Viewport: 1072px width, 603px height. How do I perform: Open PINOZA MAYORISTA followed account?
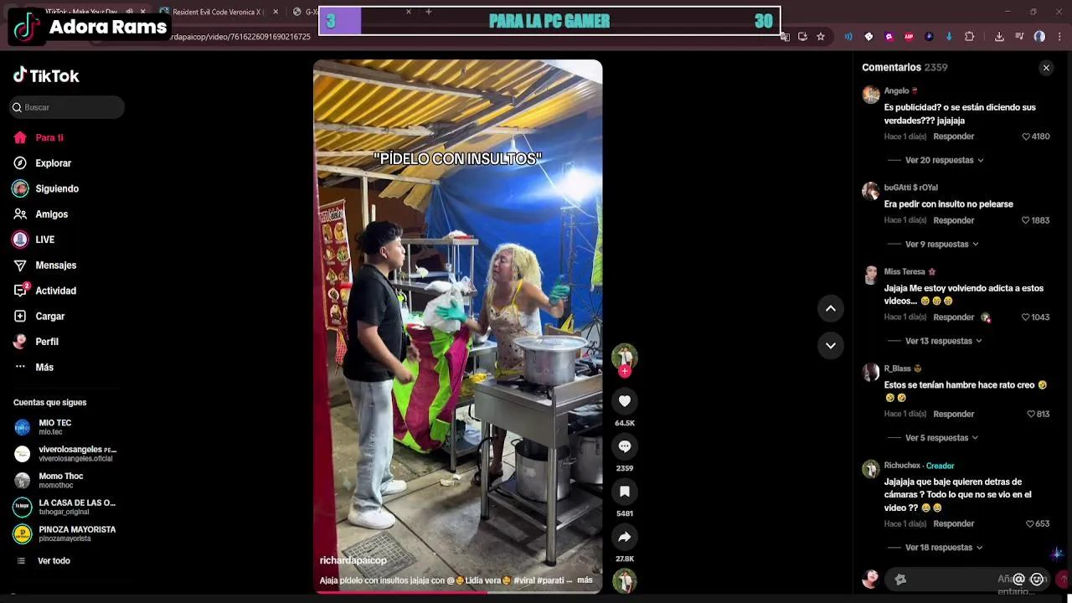point(65,533)
